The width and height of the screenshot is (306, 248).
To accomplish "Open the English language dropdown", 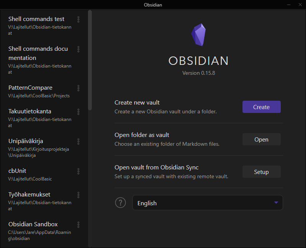I will pyautogui.click(x=207, y=203).
